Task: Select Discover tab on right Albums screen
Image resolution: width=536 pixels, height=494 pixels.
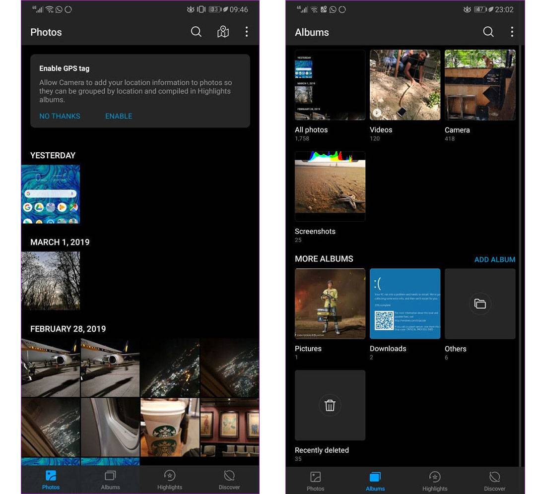Action: [494, 482]
